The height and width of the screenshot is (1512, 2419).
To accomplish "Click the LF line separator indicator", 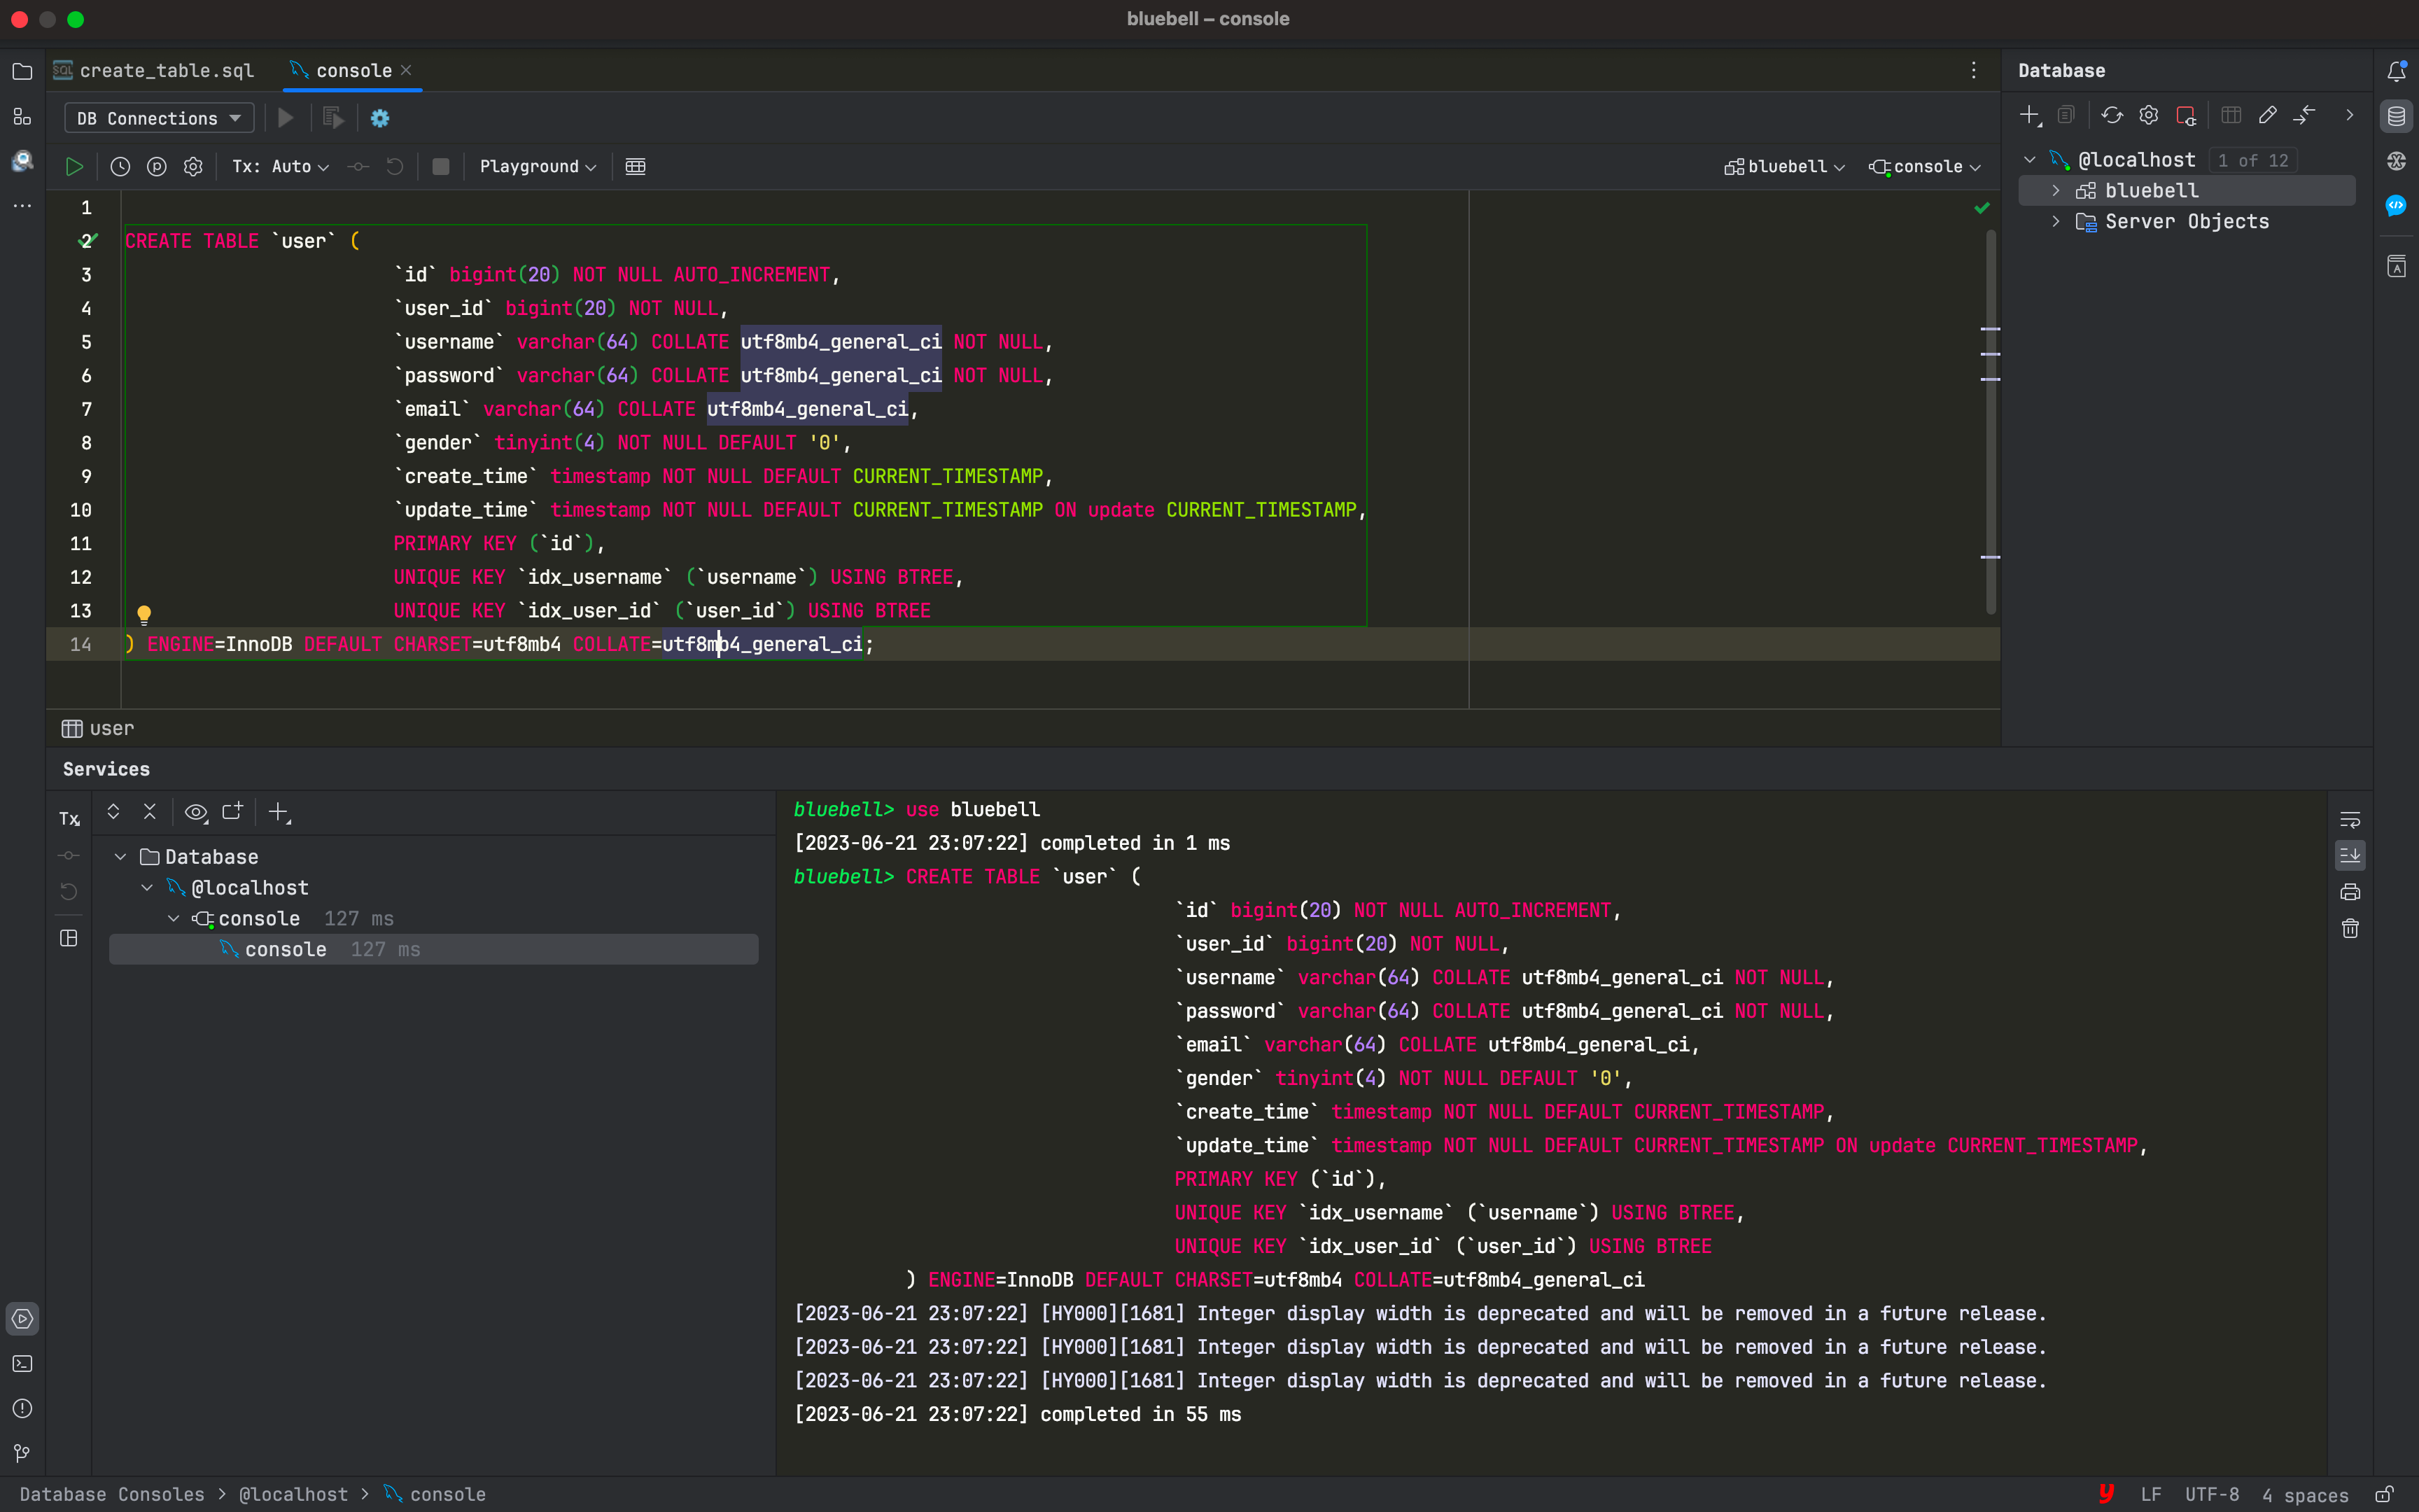I will (x=2151, y=1494).
